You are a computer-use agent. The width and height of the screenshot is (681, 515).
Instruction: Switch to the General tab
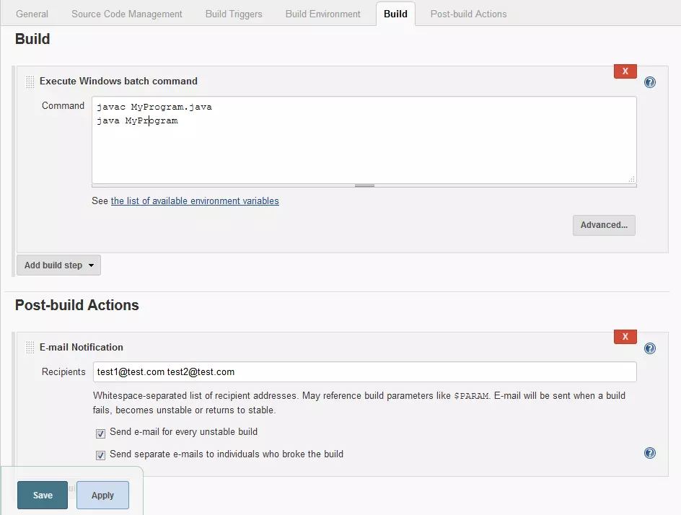tap(32, 14)
